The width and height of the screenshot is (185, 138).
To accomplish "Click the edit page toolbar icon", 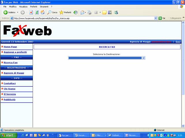I will 96,12.
